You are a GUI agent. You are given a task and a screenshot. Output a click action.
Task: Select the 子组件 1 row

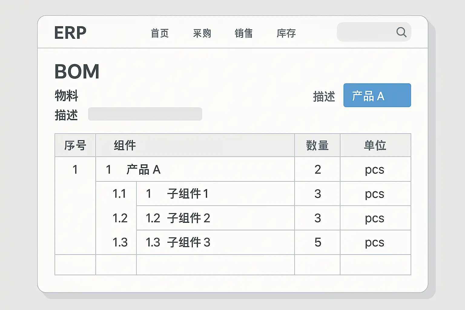click(188, 194)
